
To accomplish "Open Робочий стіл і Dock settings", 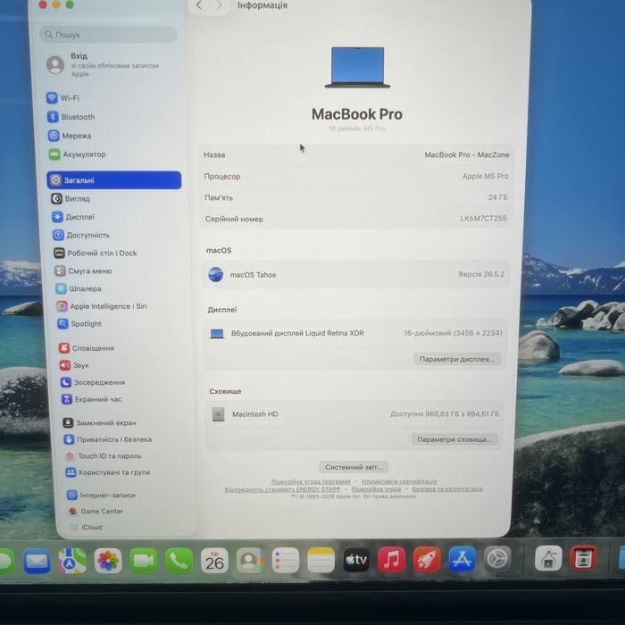I will (96, 253).
